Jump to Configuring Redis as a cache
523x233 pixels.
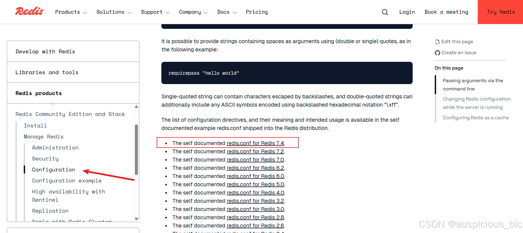476,118
